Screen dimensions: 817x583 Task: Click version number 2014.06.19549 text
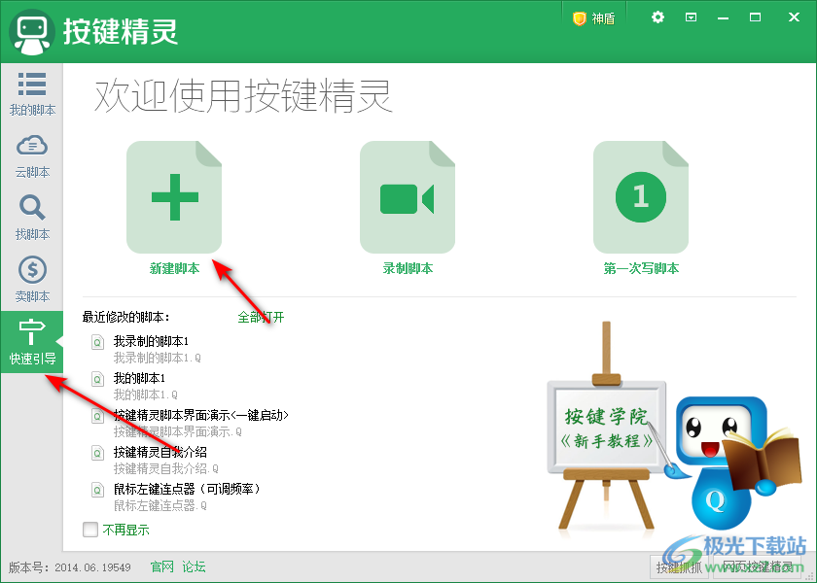point(92,567)
